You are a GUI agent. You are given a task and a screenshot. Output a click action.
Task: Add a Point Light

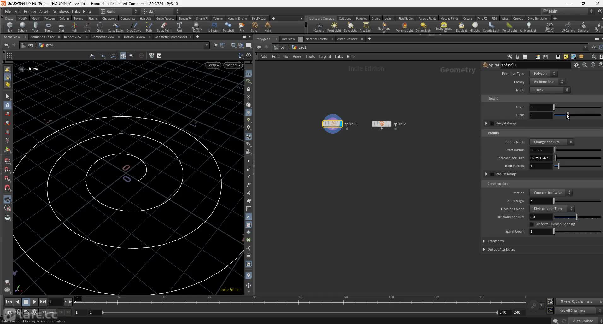click(334, 27)
